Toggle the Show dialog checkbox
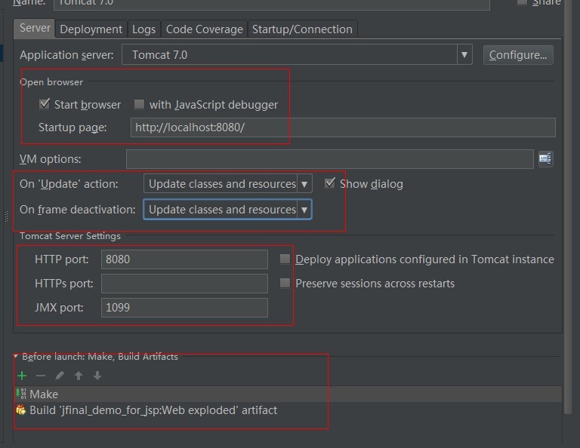 (x=329, y=183)
